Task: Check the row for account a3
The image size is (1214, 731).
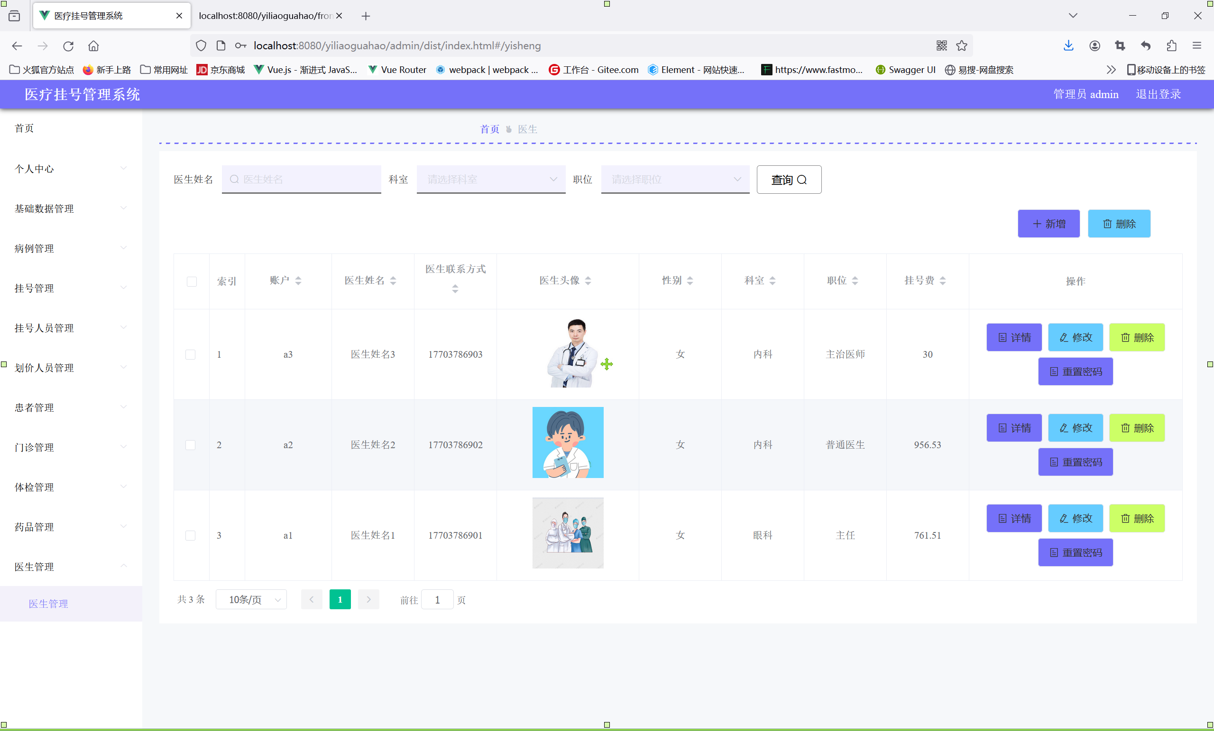Action: pyautogui.click(x=190, y=354)
